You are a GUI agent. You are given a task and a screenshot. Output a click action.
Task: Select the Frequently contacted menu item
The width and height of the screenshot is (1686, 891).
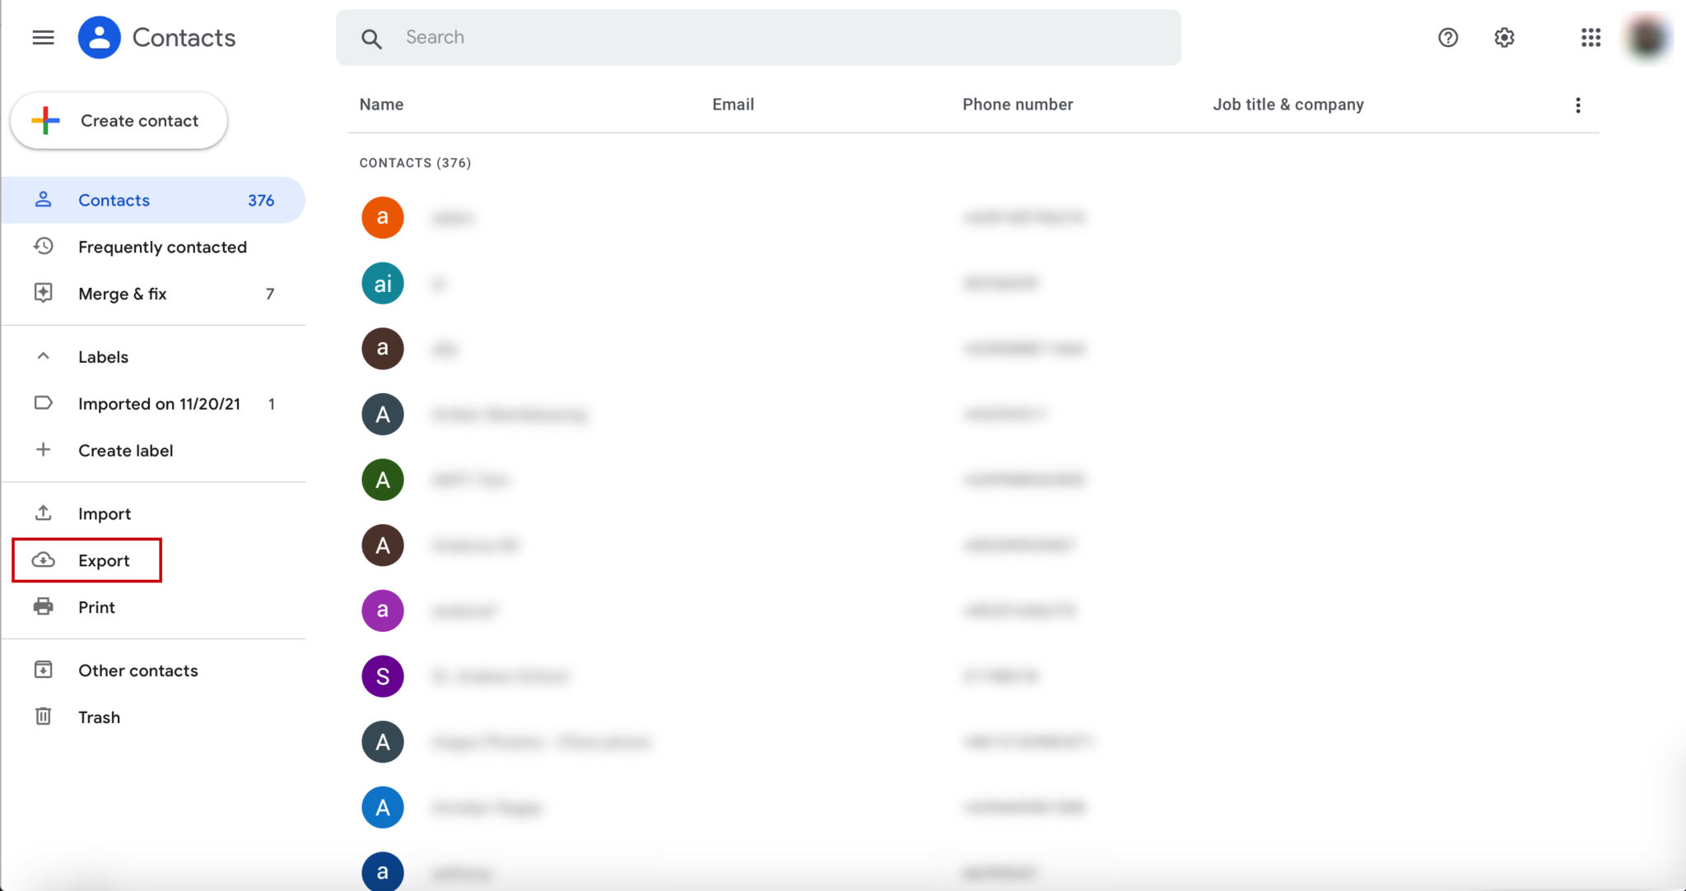pos(162,247)
